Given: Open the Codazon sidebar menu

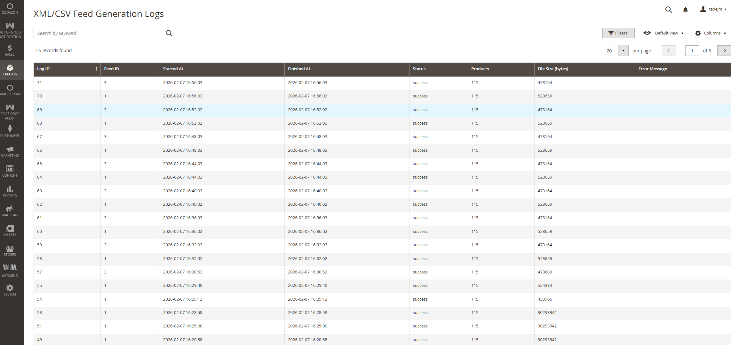Looking at the screenshot, I should (x=10, y=9).
